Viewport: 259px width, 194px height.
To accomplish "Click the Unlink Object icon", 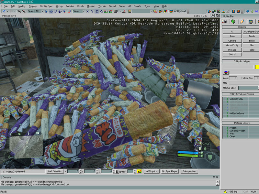I will point(24,11).
